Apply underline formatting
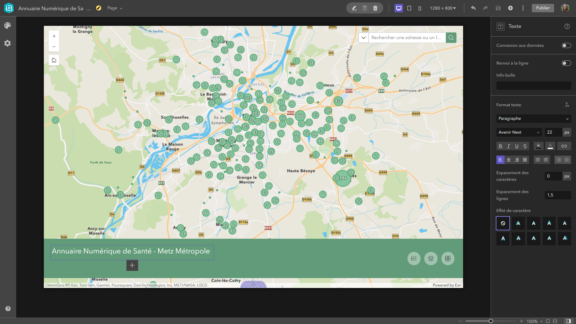576x324 pixels. click(517, 146)
